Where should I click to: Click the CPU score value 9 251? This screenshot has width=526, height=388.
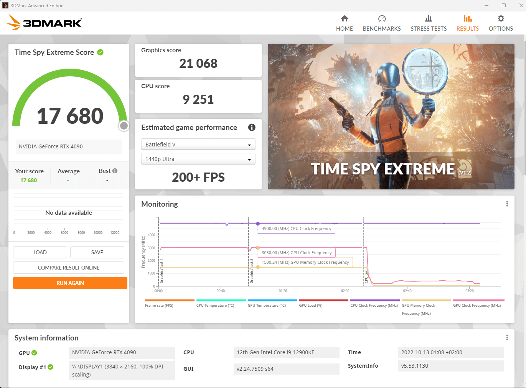pyautogui.click(x=198, y=99)
